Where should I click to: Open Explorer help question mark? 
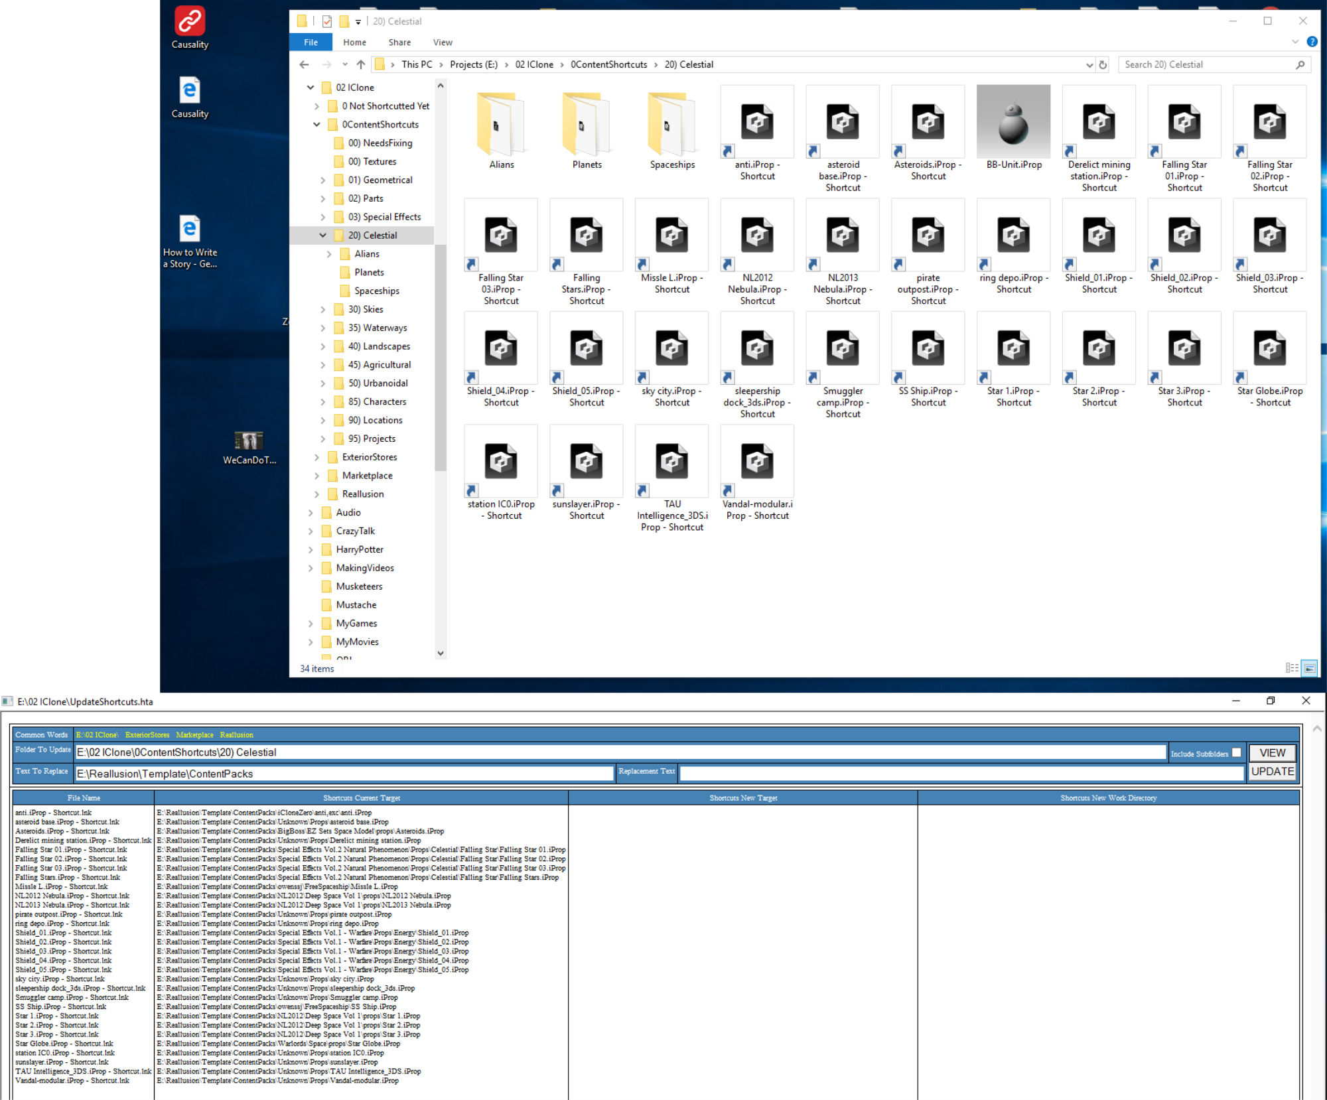[x=1312, y=42]
